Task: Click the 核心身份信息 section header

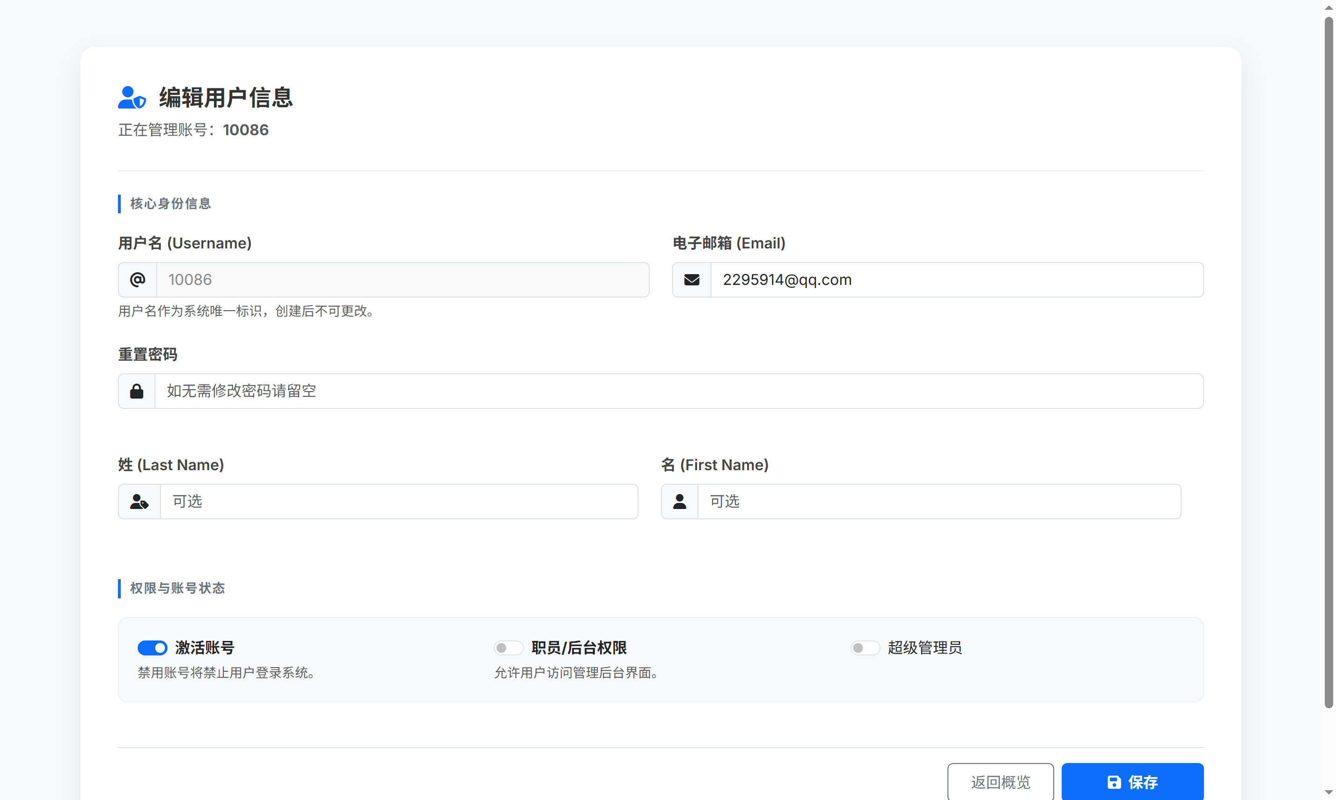Action: coord(170,204)
